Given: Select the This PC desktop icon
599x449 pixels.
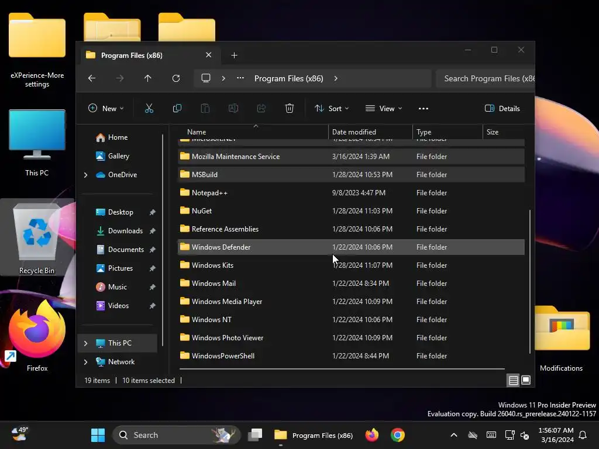Looking at the screenshot, I should pos(37,143).
